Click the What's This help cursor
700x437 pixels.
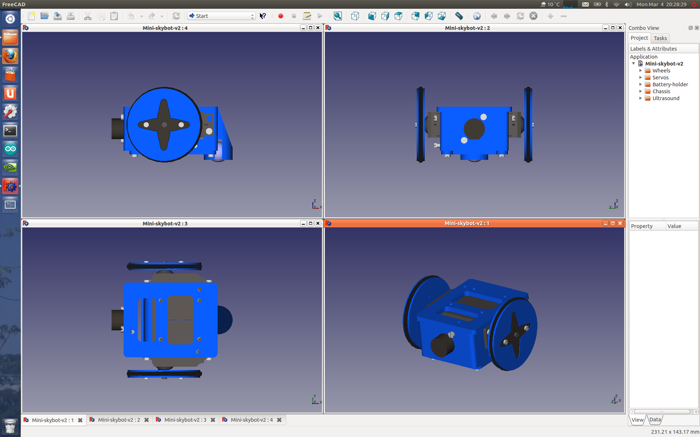(x=262, y=16)
